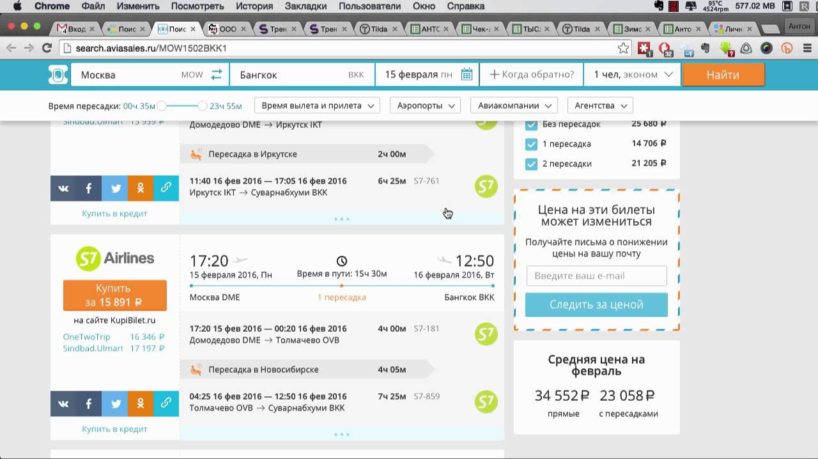The width and height of the screenshot is (818, 459).
Task: Open Sindbad.Ulmart offer for 17 197 ₽
Action: click(x=114, y=348)
